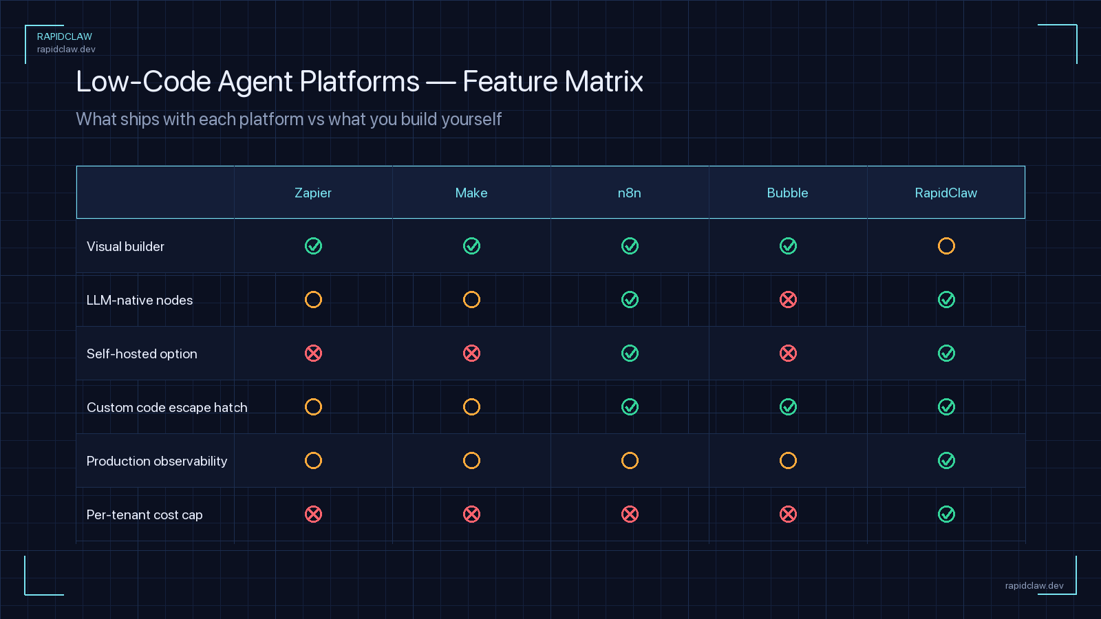Viewport: 1101px width, 619px height.
Task: Click the green check for RapidClaw Self-hosted option
Action: [946, 353]
